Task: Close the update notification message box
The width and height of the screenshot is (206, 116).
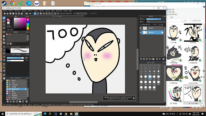Action: (134, 98)
